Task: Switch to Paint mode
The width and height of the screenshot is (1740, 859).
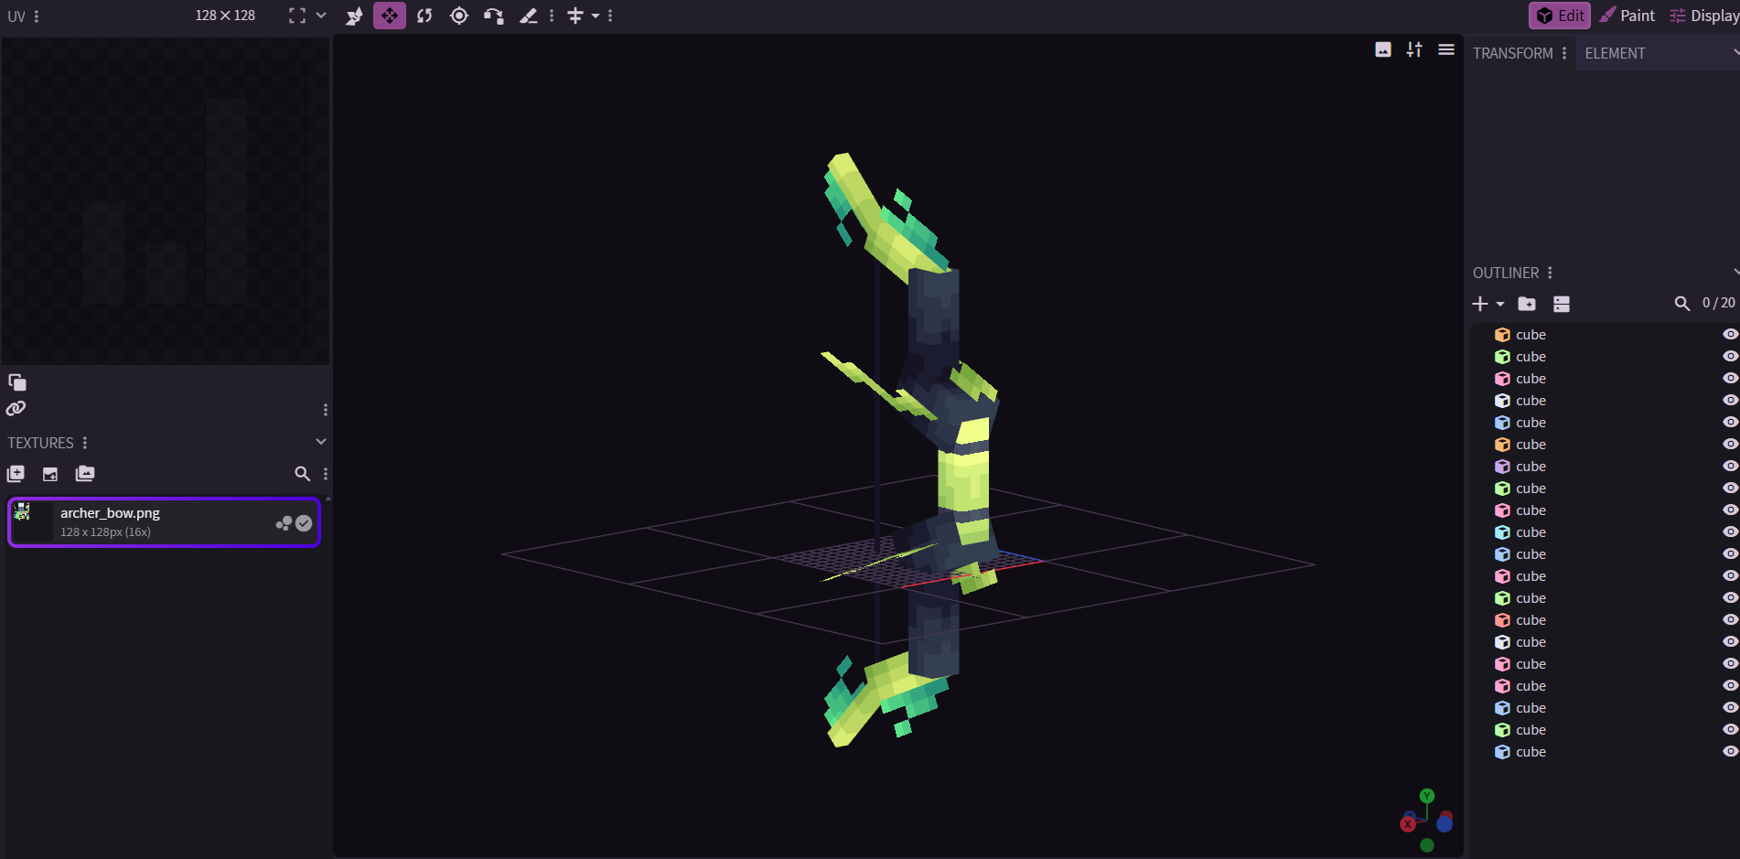Action: pos(1627,16)
